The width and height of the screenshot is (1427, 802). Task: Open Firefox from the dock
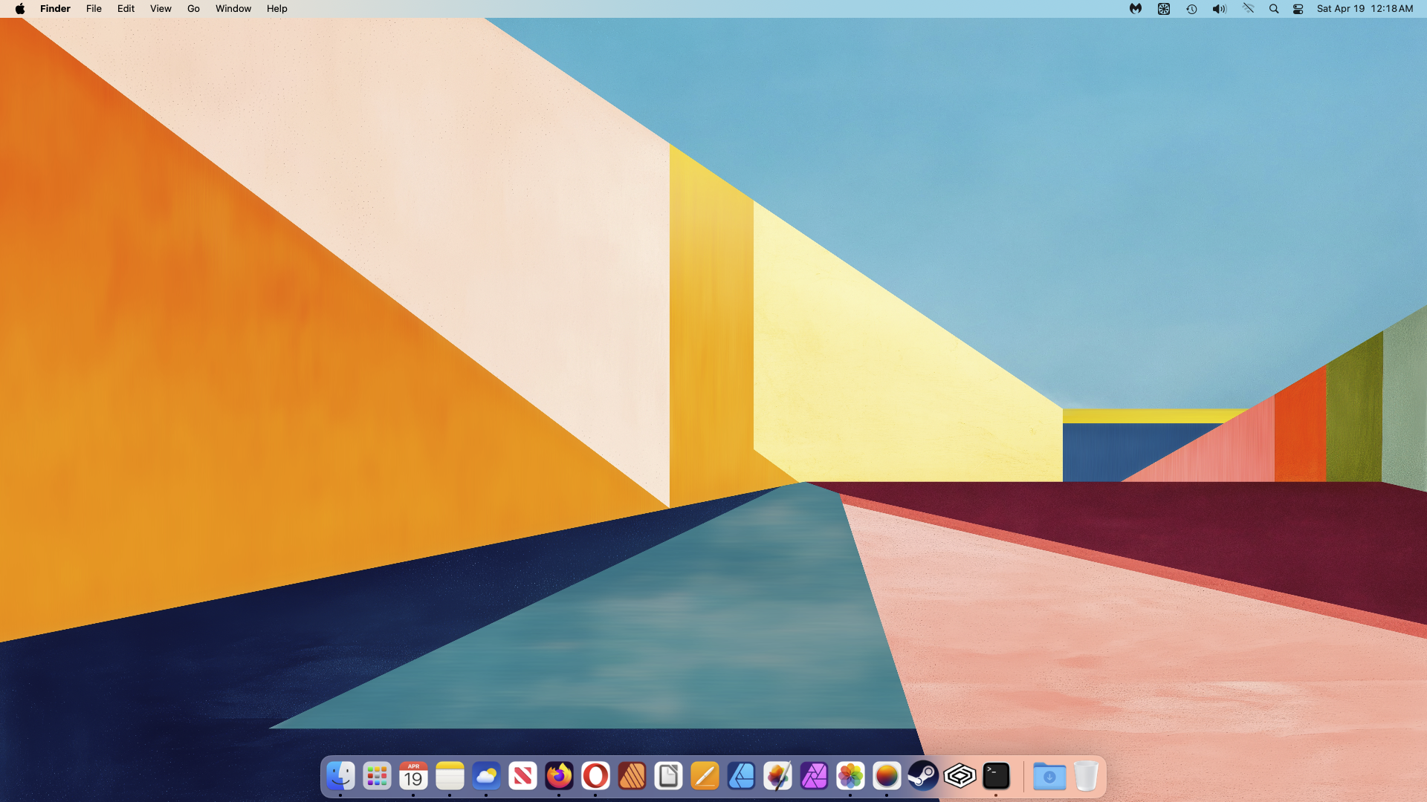559,776
